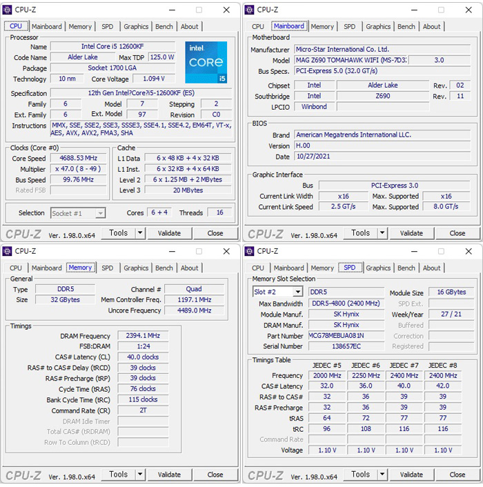
Task: Click the JEDEC #5 frequency 2000 MHz cell
Action: point(327,375)
